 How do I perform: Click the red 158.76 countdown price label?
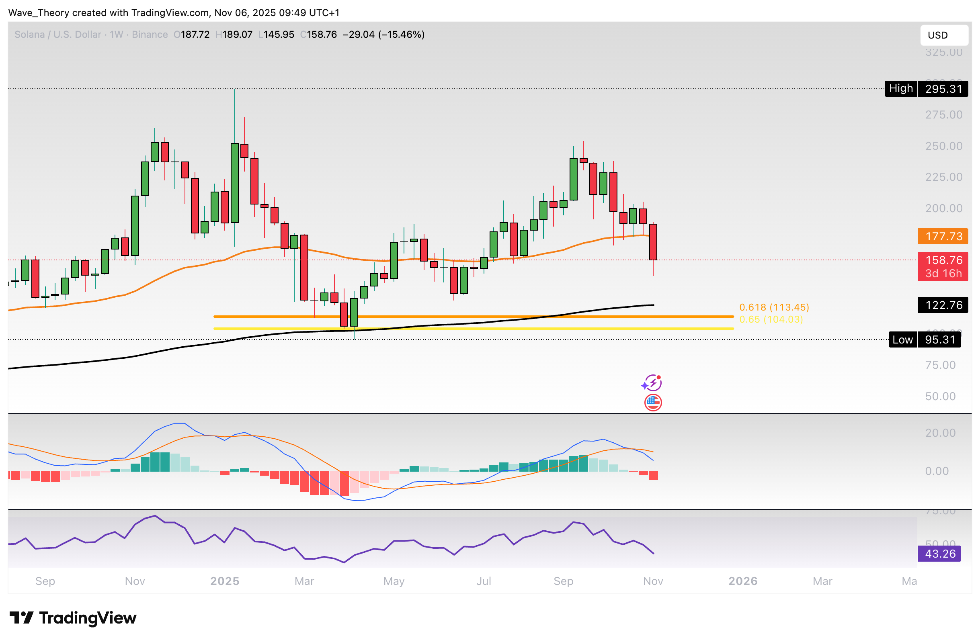point(943,267)
